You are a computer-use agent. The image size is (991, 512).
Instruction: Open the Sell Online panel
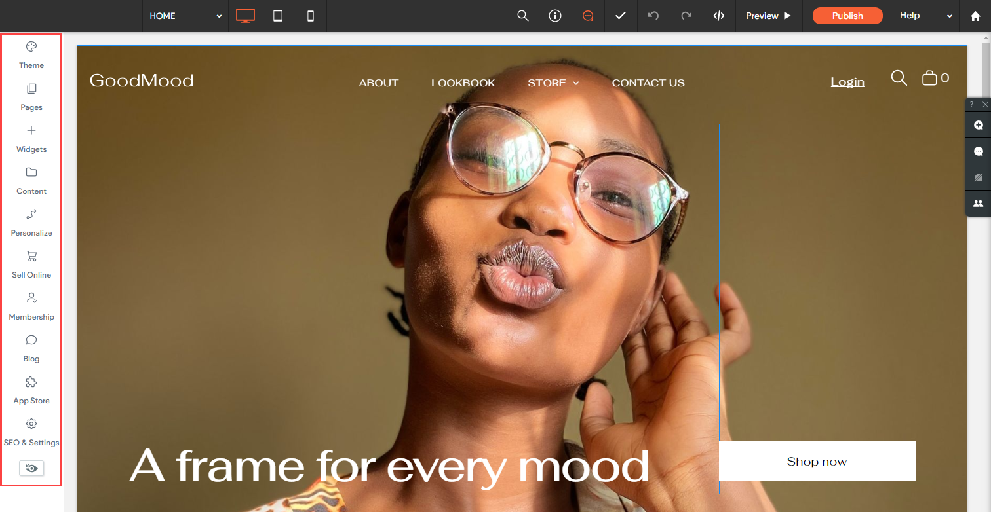31,264
